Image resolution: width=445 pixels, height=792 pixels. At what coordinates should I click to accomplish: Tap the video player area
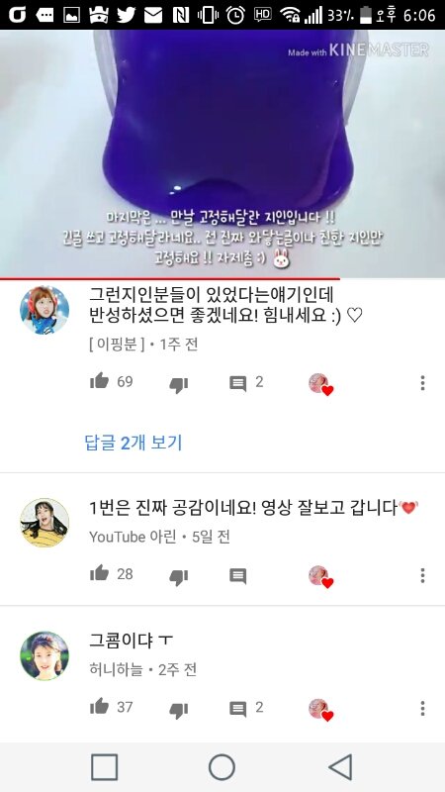point(222,153)
